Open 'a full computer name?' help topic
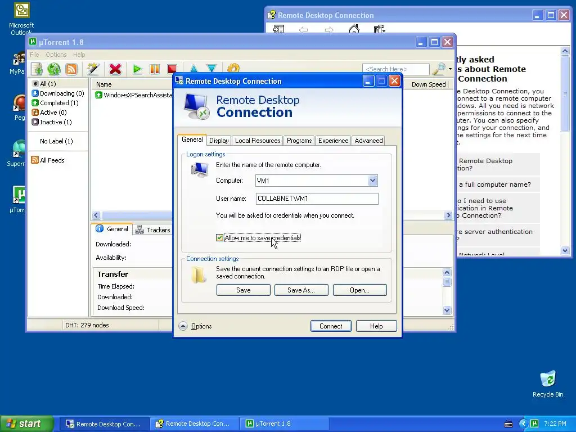The width and height of the screenshot is (576, 432). click(495, 184)
